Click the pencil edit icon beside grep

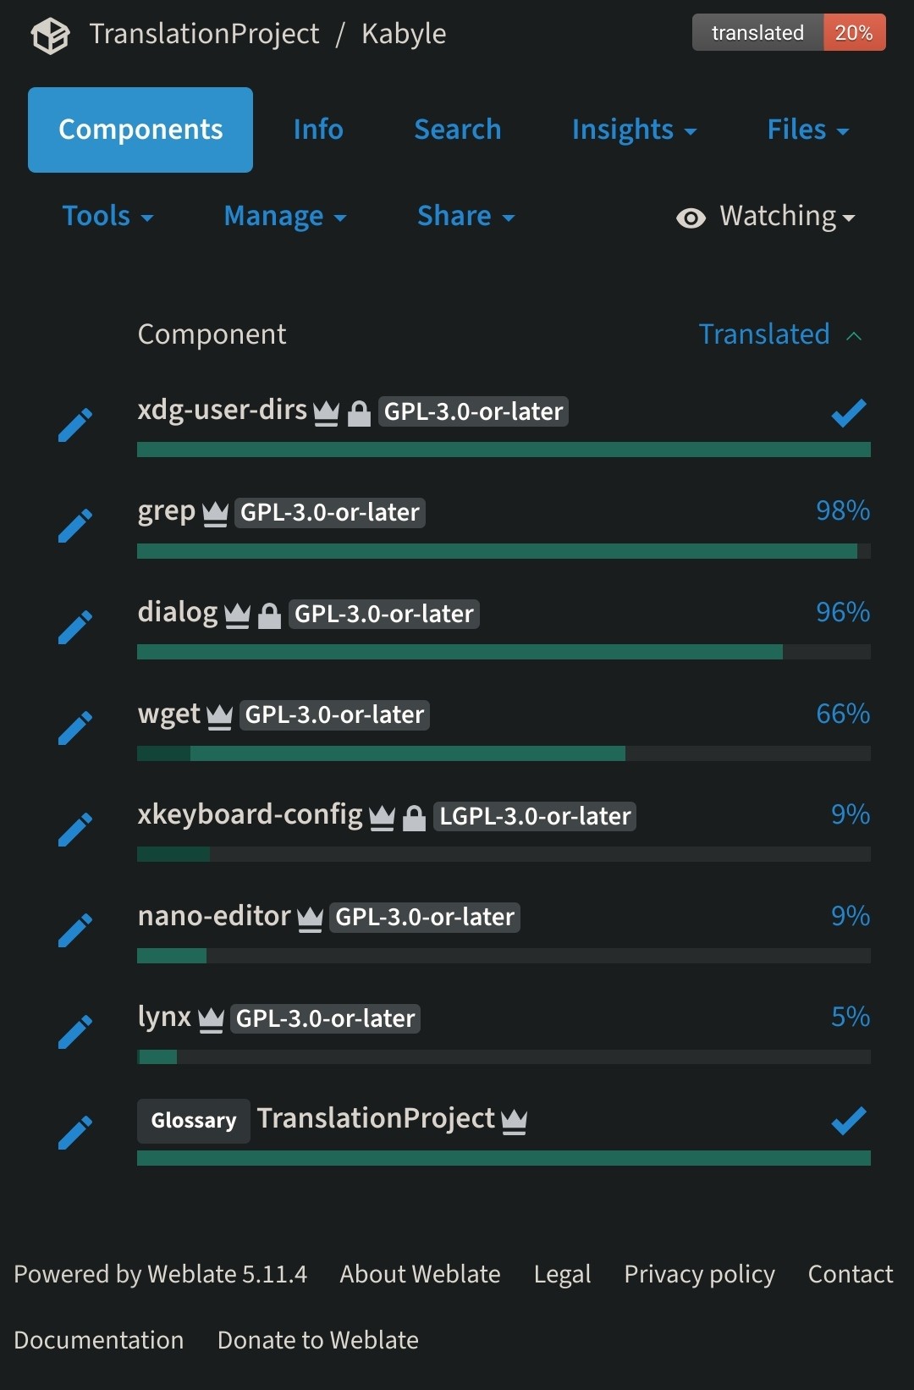(75, 526)
